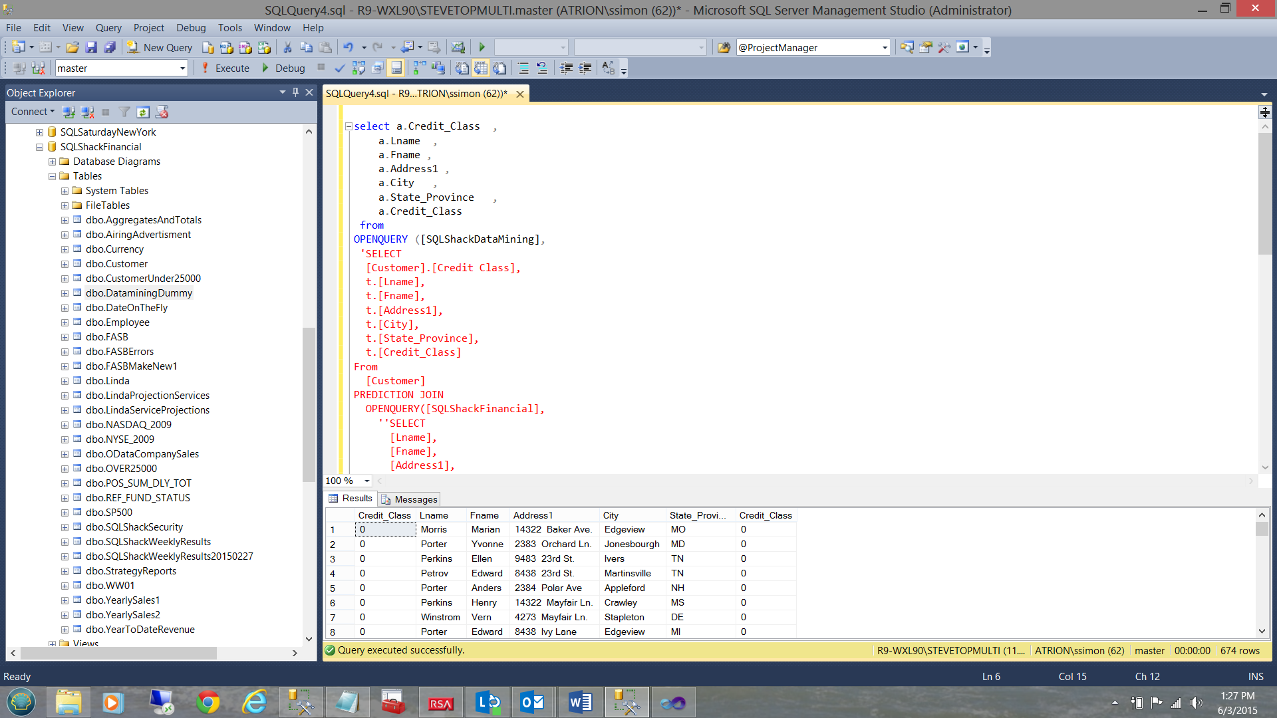Open the Query menu
Viewport: 1277px width, 718px height.
click(x=108, y=27)
